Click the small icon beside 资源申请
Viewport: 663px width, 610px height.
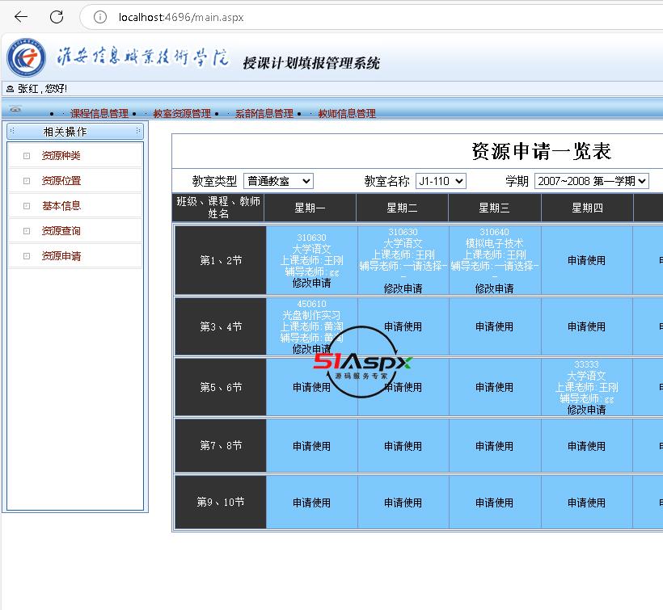[27, 256]
